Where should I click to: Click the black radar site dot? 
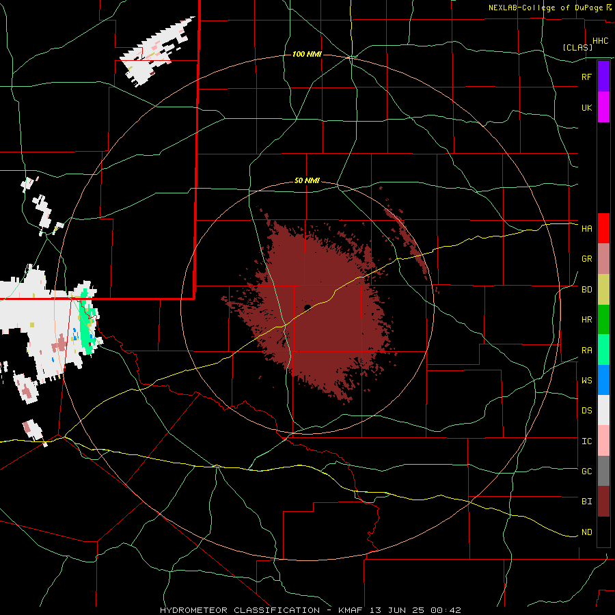pyautogui.click(x=307, y=307)
